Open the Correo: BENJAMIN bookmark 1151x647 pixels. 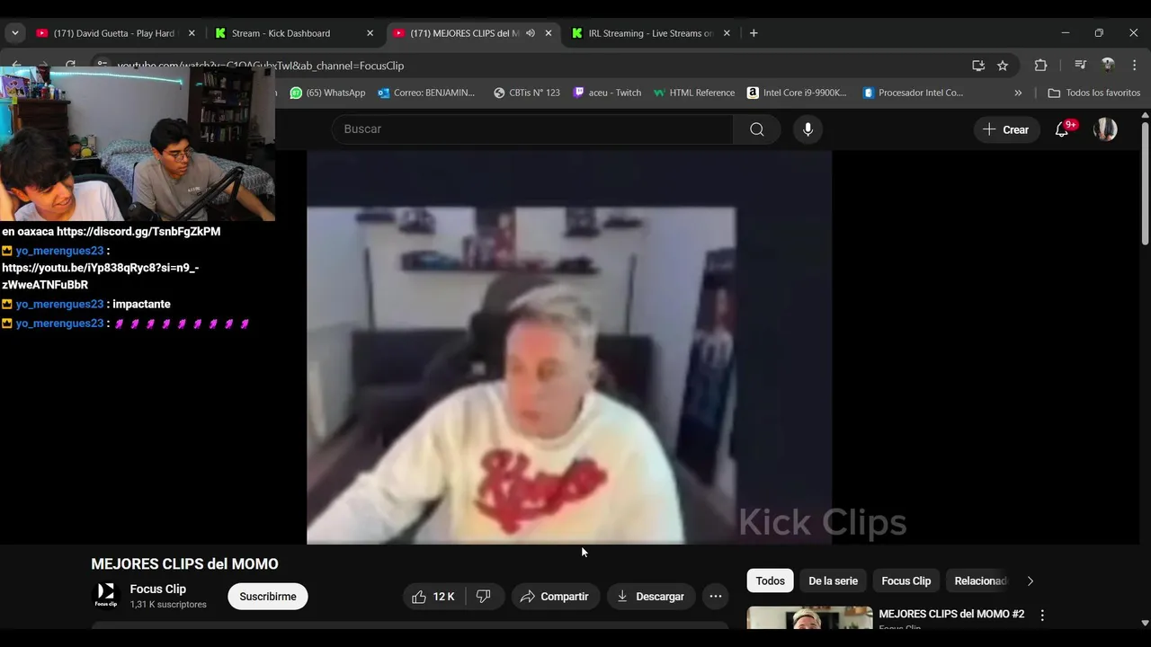(426, 93)
